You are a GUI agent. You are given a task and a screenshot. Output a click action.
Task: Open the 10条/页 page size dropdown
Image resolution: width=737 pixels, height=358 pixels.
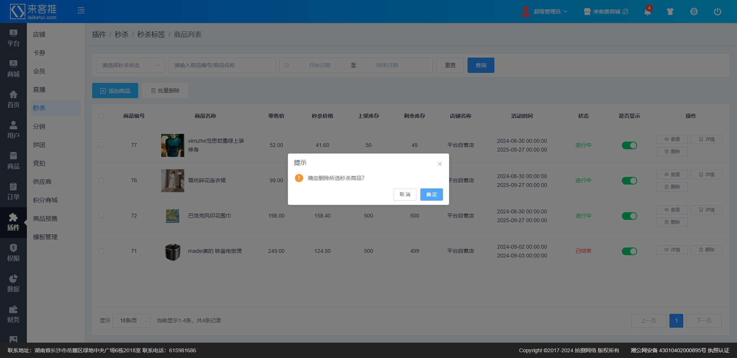(132, 320)
